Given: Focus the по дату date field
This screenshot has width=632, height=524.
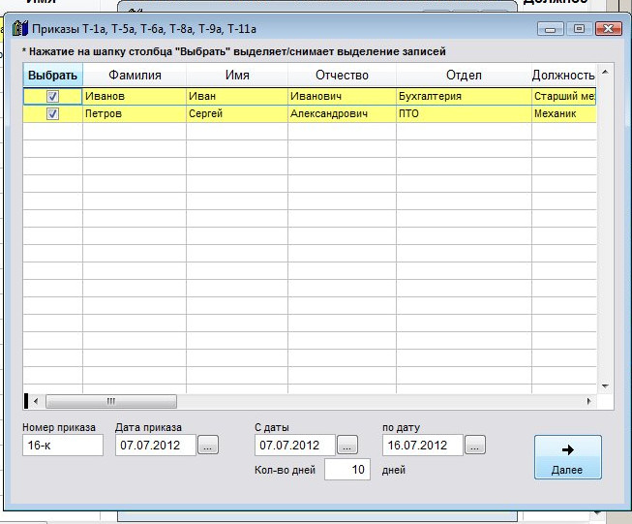Looking at the screenshot, I should tap(423, 446).
